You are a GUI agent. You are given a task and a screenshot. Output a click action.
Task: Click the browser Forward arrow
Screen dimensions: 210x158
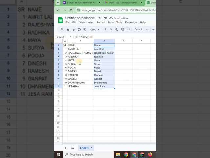tap(65, 10)
